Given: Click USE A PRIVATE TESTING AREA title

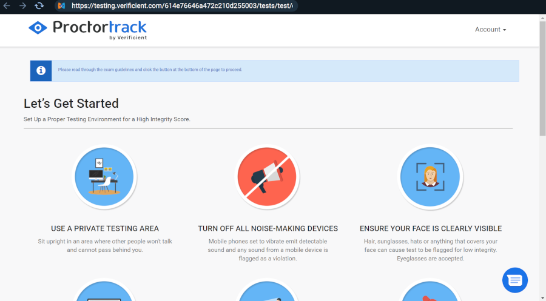Looking at the screenshot, I should pyautogui.click(x=105, y=228).
